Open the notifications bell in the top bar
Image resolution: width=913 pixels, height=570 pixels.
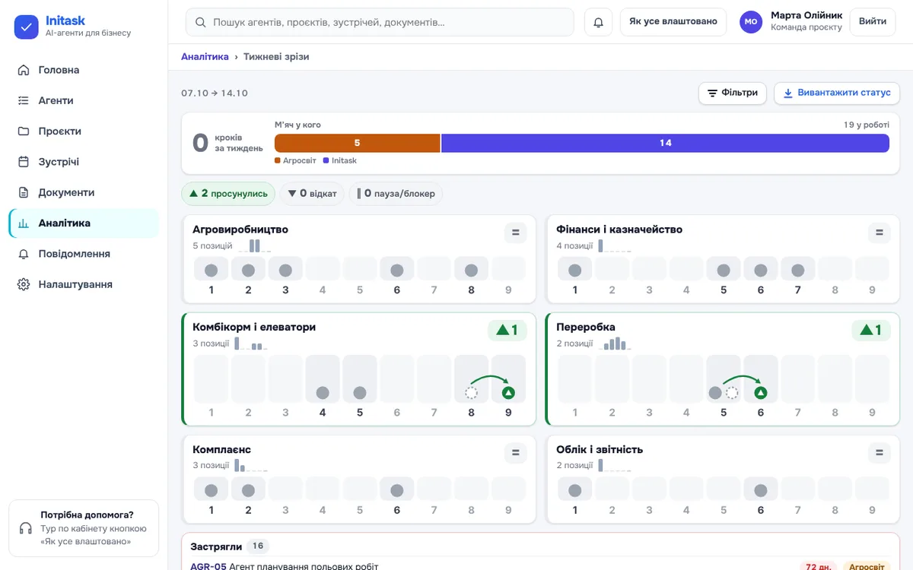pos(598,22)
